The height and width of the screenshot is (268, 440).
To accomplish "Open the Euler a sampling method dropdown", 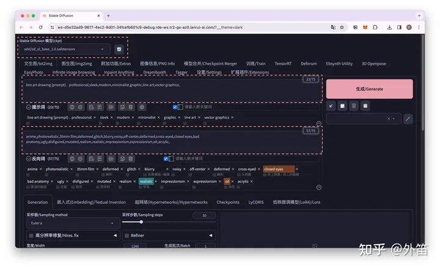I will 73,223.
